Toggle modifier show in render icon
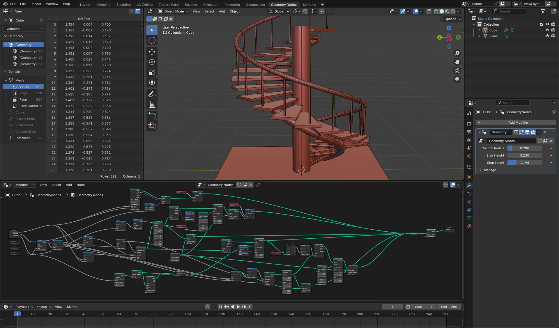The image size is (559, 328). [x=533, y=132]
